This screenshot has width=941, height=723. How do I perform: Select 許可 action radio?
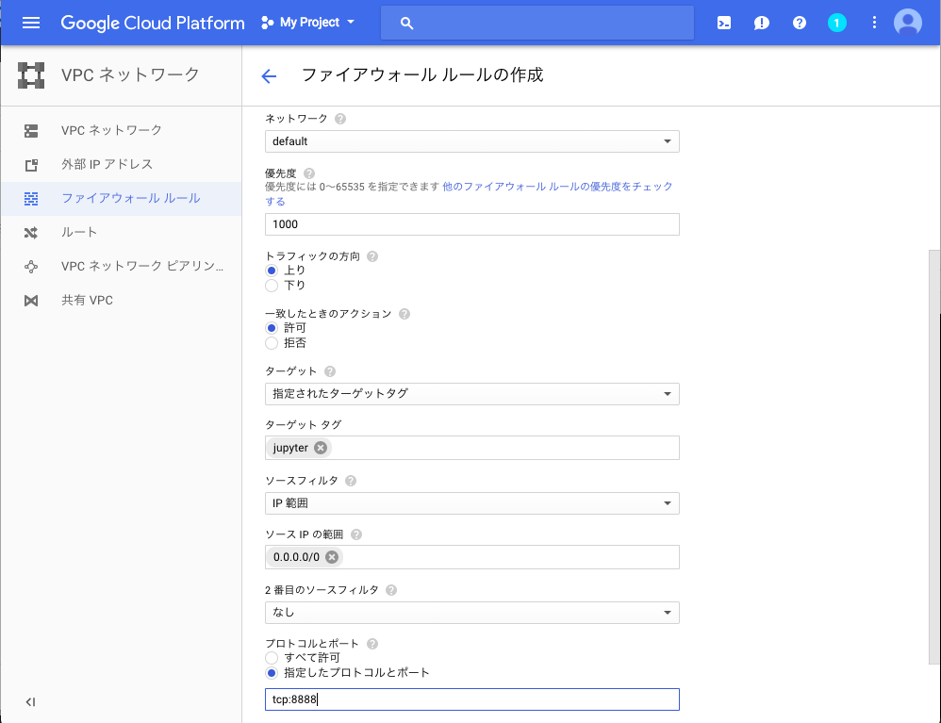(x=272, y=328)
